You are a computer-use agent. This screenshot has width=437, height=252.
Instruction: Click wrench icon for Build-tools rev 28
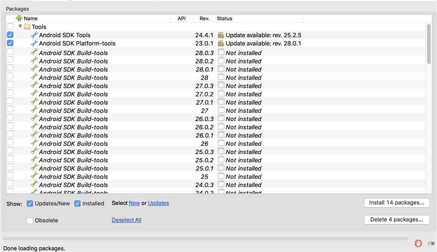[34, 77]
